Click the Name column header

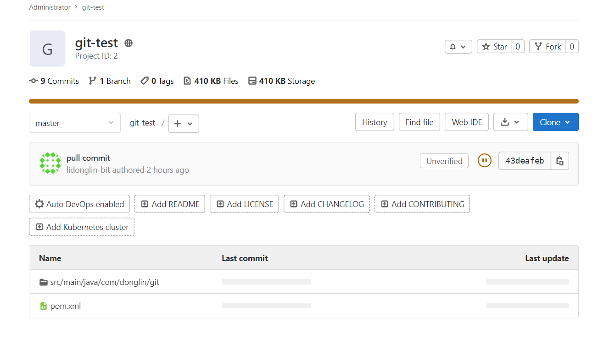point(50,258)
